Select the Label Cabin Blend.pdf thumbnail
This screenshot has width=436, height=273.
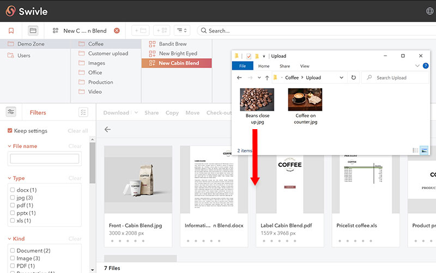point(290,184)
